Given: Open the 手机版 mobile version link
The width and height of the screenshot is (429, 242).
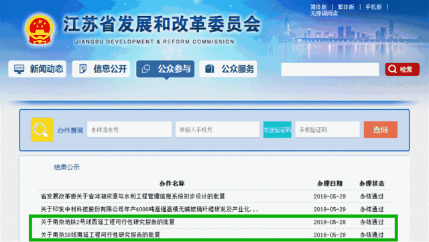Looking at the screenshot, I should (x=373, y=7).
